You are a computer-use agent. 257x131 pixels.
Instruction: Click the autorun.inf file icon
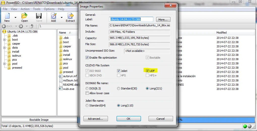click(x=61, y=76)
